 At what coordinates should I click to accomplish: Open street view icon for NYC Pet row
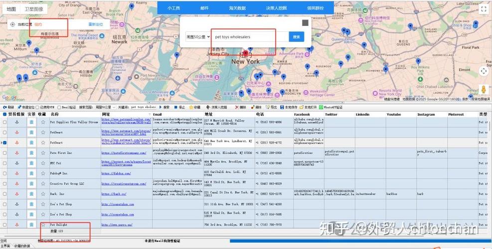tap(31, 163)
